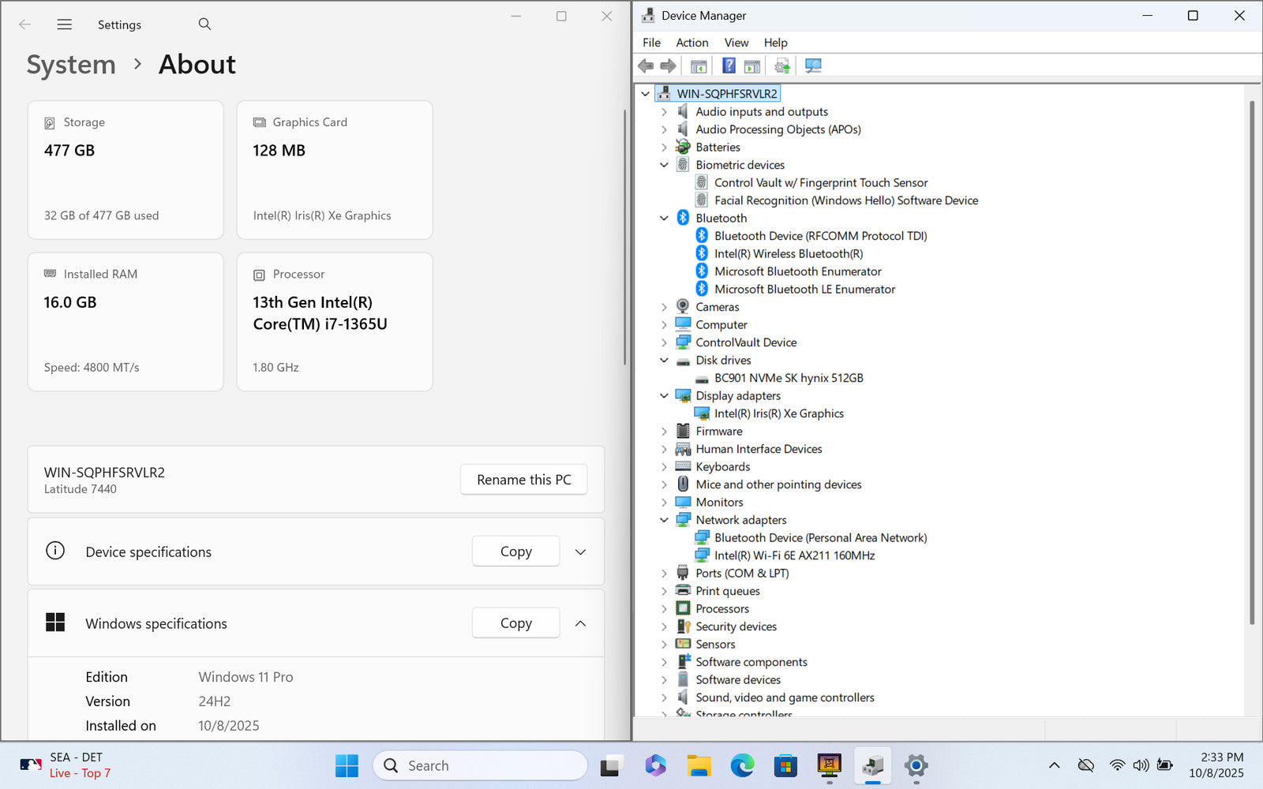Click the taskbar Search box
Screen dimensions: 1263x789
pos(480,765)
